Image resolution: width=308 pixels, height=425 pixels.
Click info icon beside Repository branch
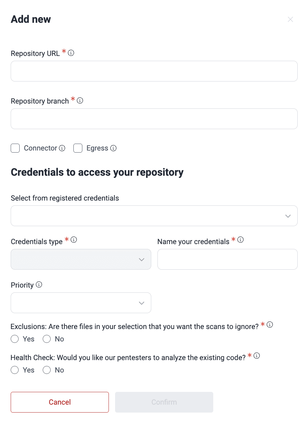tap(80, 100)
